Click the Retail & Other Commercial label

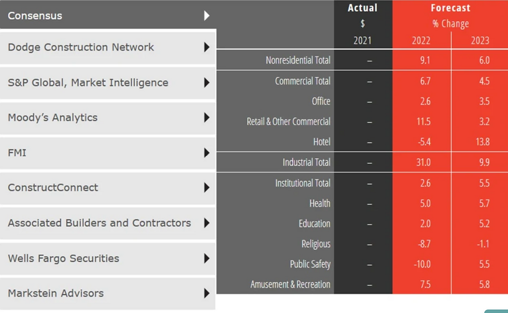289,122
